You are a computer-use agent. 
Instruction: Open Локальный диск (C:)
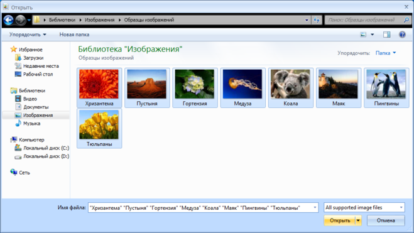click(46, 148)
